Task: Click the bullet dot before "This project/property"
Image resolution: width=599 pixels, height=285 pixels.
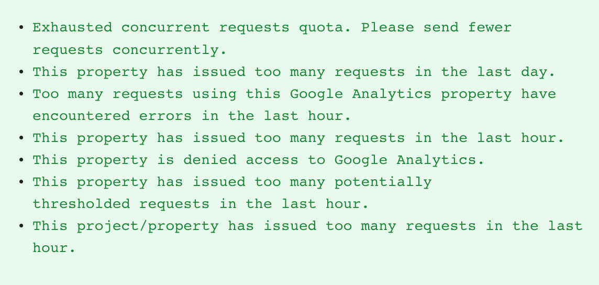Action: [21, 226]
